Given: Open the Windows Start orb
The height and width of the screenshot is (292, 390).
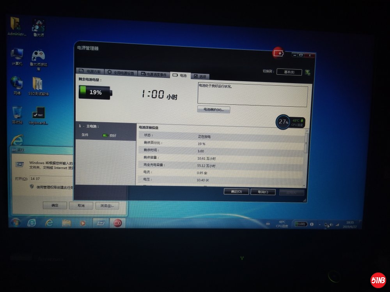Looking at the screenshot, I should (16, 222).
